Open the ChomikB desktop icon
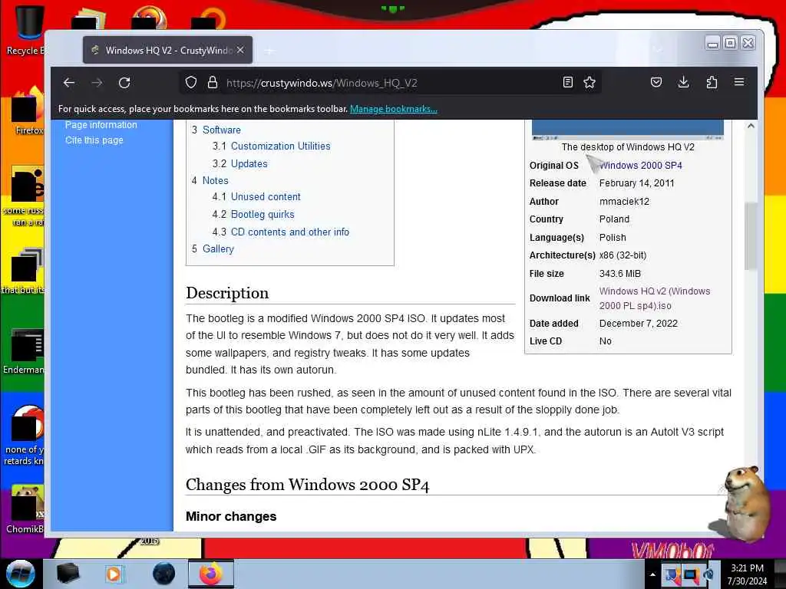Image resolution: width=786 pixels, height=589 pixels. coord(25,508)
